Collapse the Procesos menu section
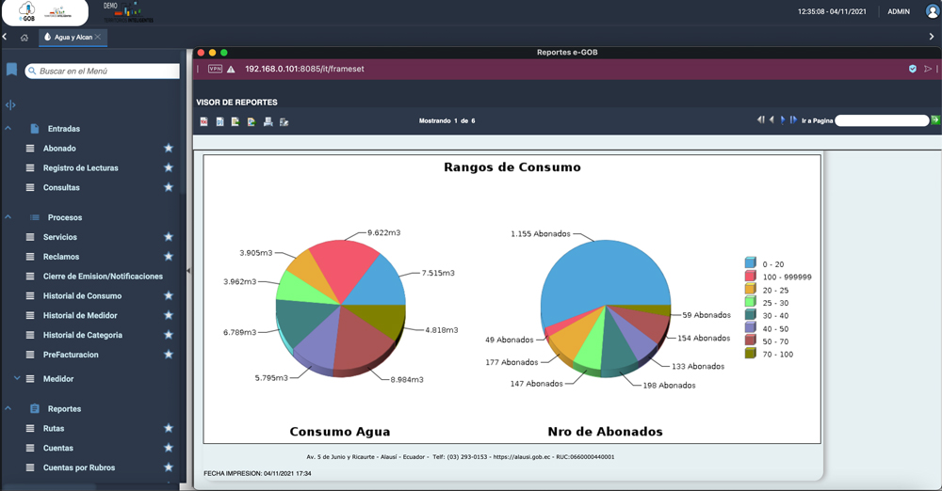 pos(8,217)
